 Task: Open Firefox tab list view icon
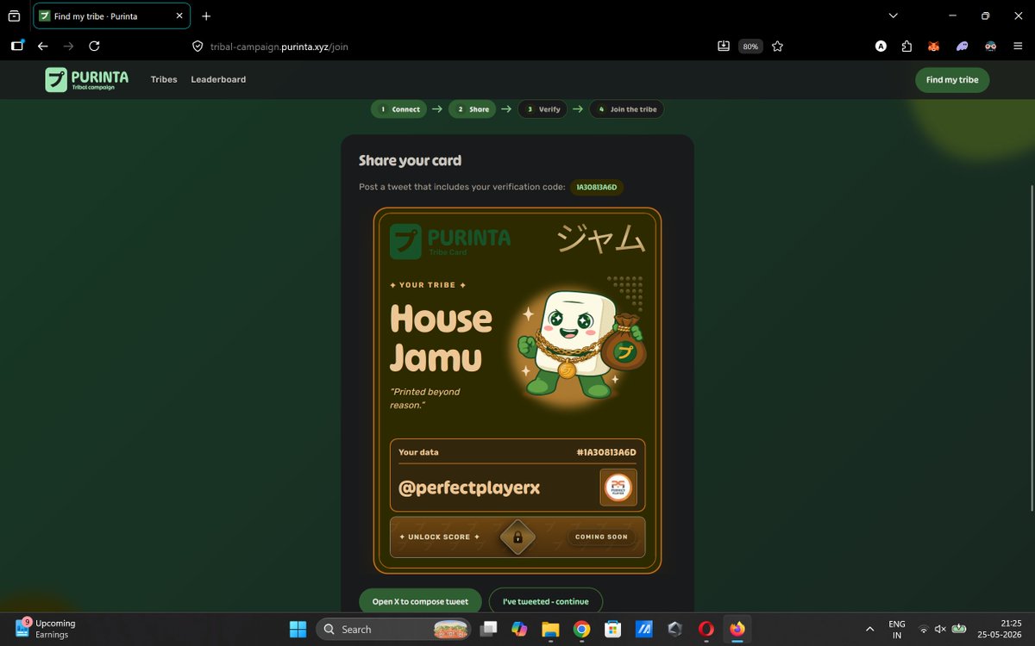coord(14,16)
